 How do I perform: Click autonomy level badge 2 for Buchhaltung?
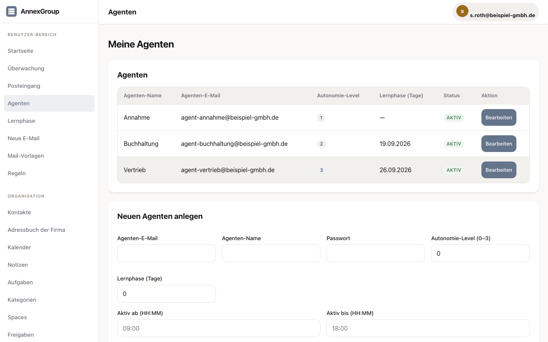click(322, 144)
